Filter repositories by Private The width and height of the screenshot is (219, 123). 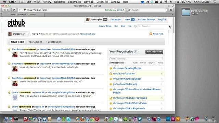pyautogui.click(x=143, y=63)
